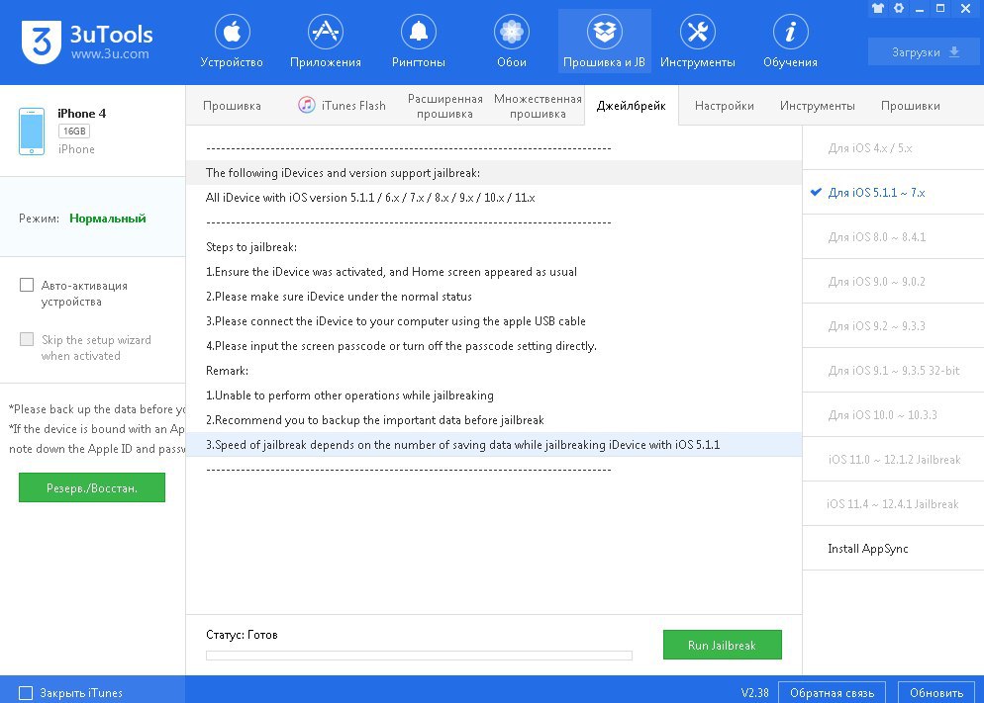Click the Нормальный mode status
This screenshot has width=984, height=703.
[x=107, y=219]
